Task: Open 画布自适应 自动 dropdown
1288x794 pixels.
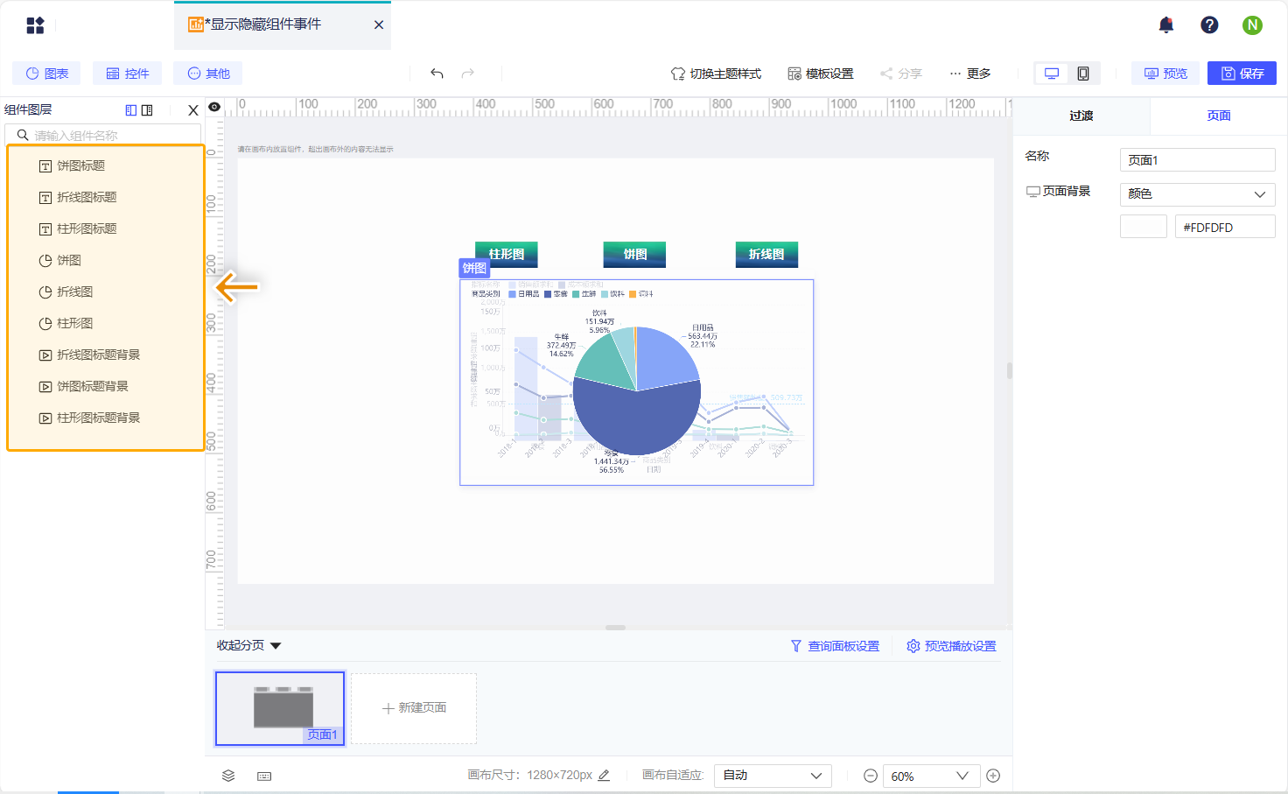Action: coord(773,776)
